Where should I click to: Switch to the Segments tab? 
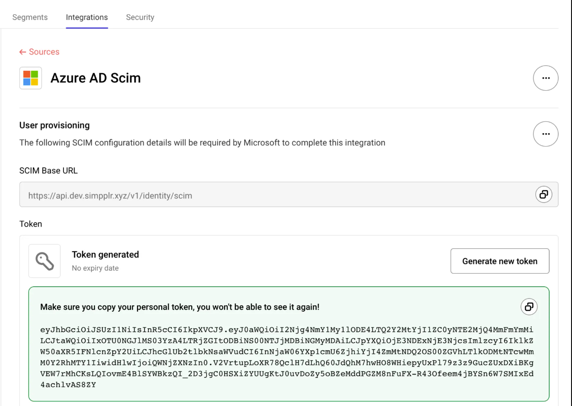[30, 17]
